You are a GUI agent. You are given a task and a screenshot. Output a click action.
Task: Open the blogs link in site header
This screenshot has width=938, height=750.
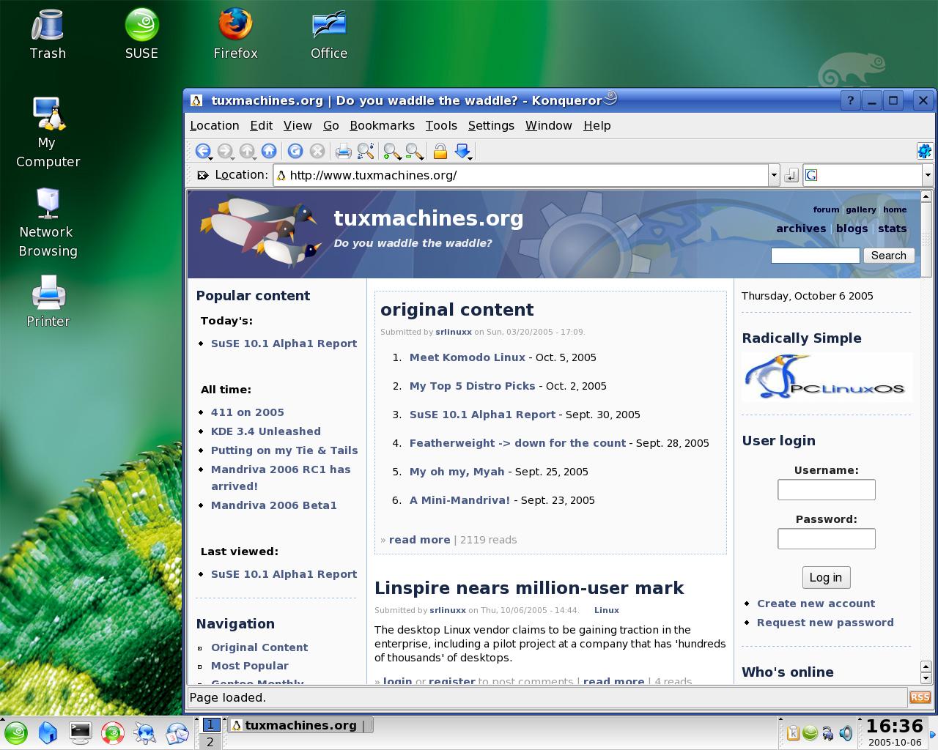tap(852, 229)
